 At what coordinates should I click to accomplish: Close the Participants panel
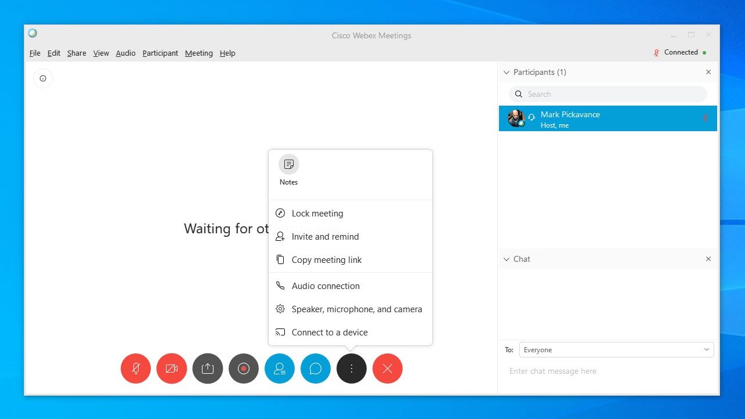(x=708, y=72)
